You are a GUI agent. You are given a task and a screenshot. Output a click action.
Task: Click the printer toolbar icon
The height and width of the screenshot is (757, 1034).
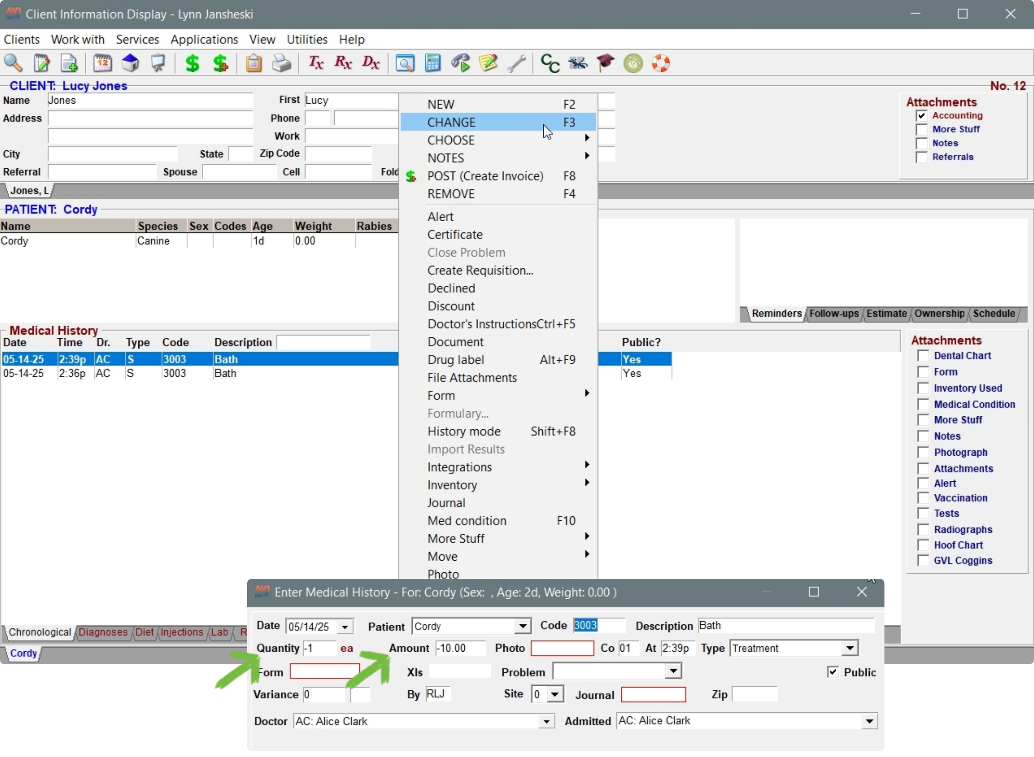tap(281, 63)
